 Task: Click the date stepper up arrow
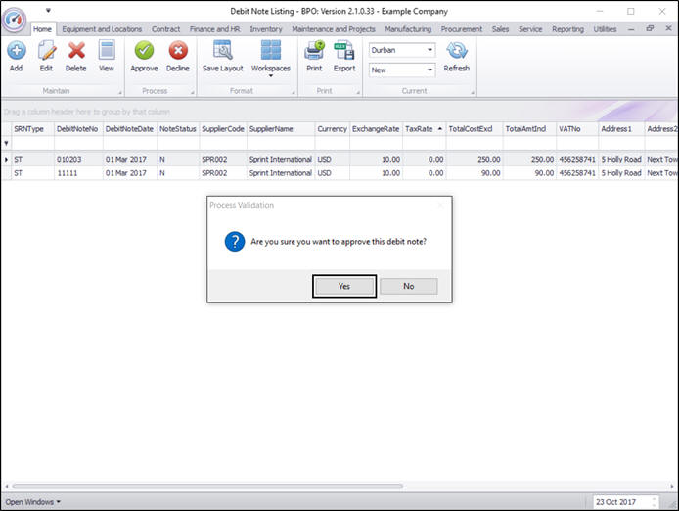click(654, 499)
